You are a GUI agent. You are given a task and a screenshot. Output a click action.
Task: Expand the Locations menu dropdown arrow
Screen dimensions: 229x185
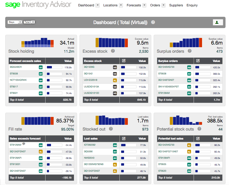tap(121, 6)
